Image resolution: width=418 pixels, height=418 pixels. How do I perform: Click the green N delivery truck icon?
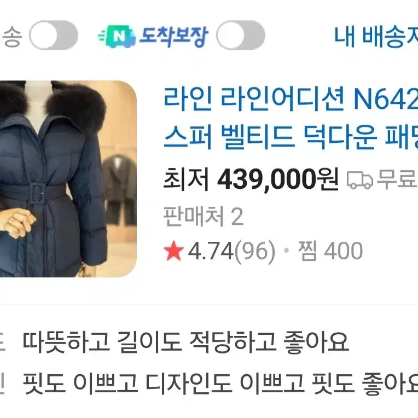[x=117, y=36]
